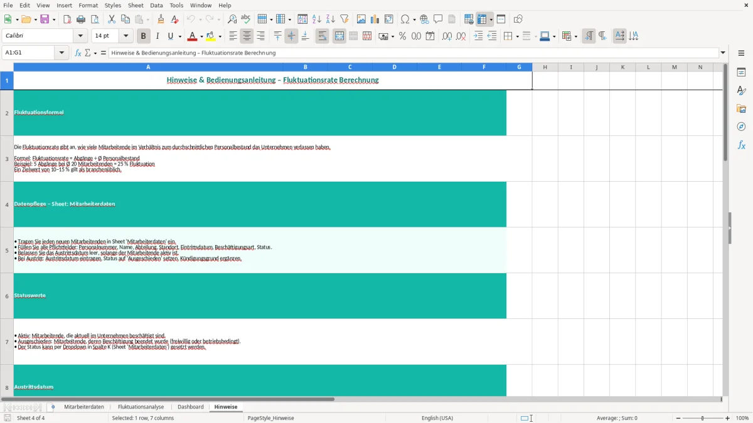Select the Clone Formatting paintbrush
The height and width of the screenshot is (423, 753).
(161, 19)
